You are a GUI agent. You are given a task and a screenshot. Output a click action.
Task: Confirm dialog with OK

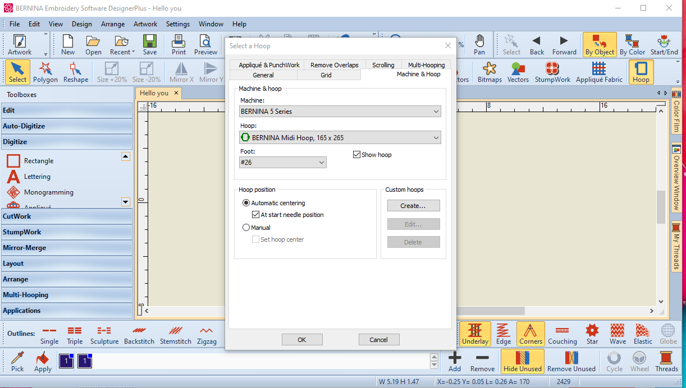[302, 339]
